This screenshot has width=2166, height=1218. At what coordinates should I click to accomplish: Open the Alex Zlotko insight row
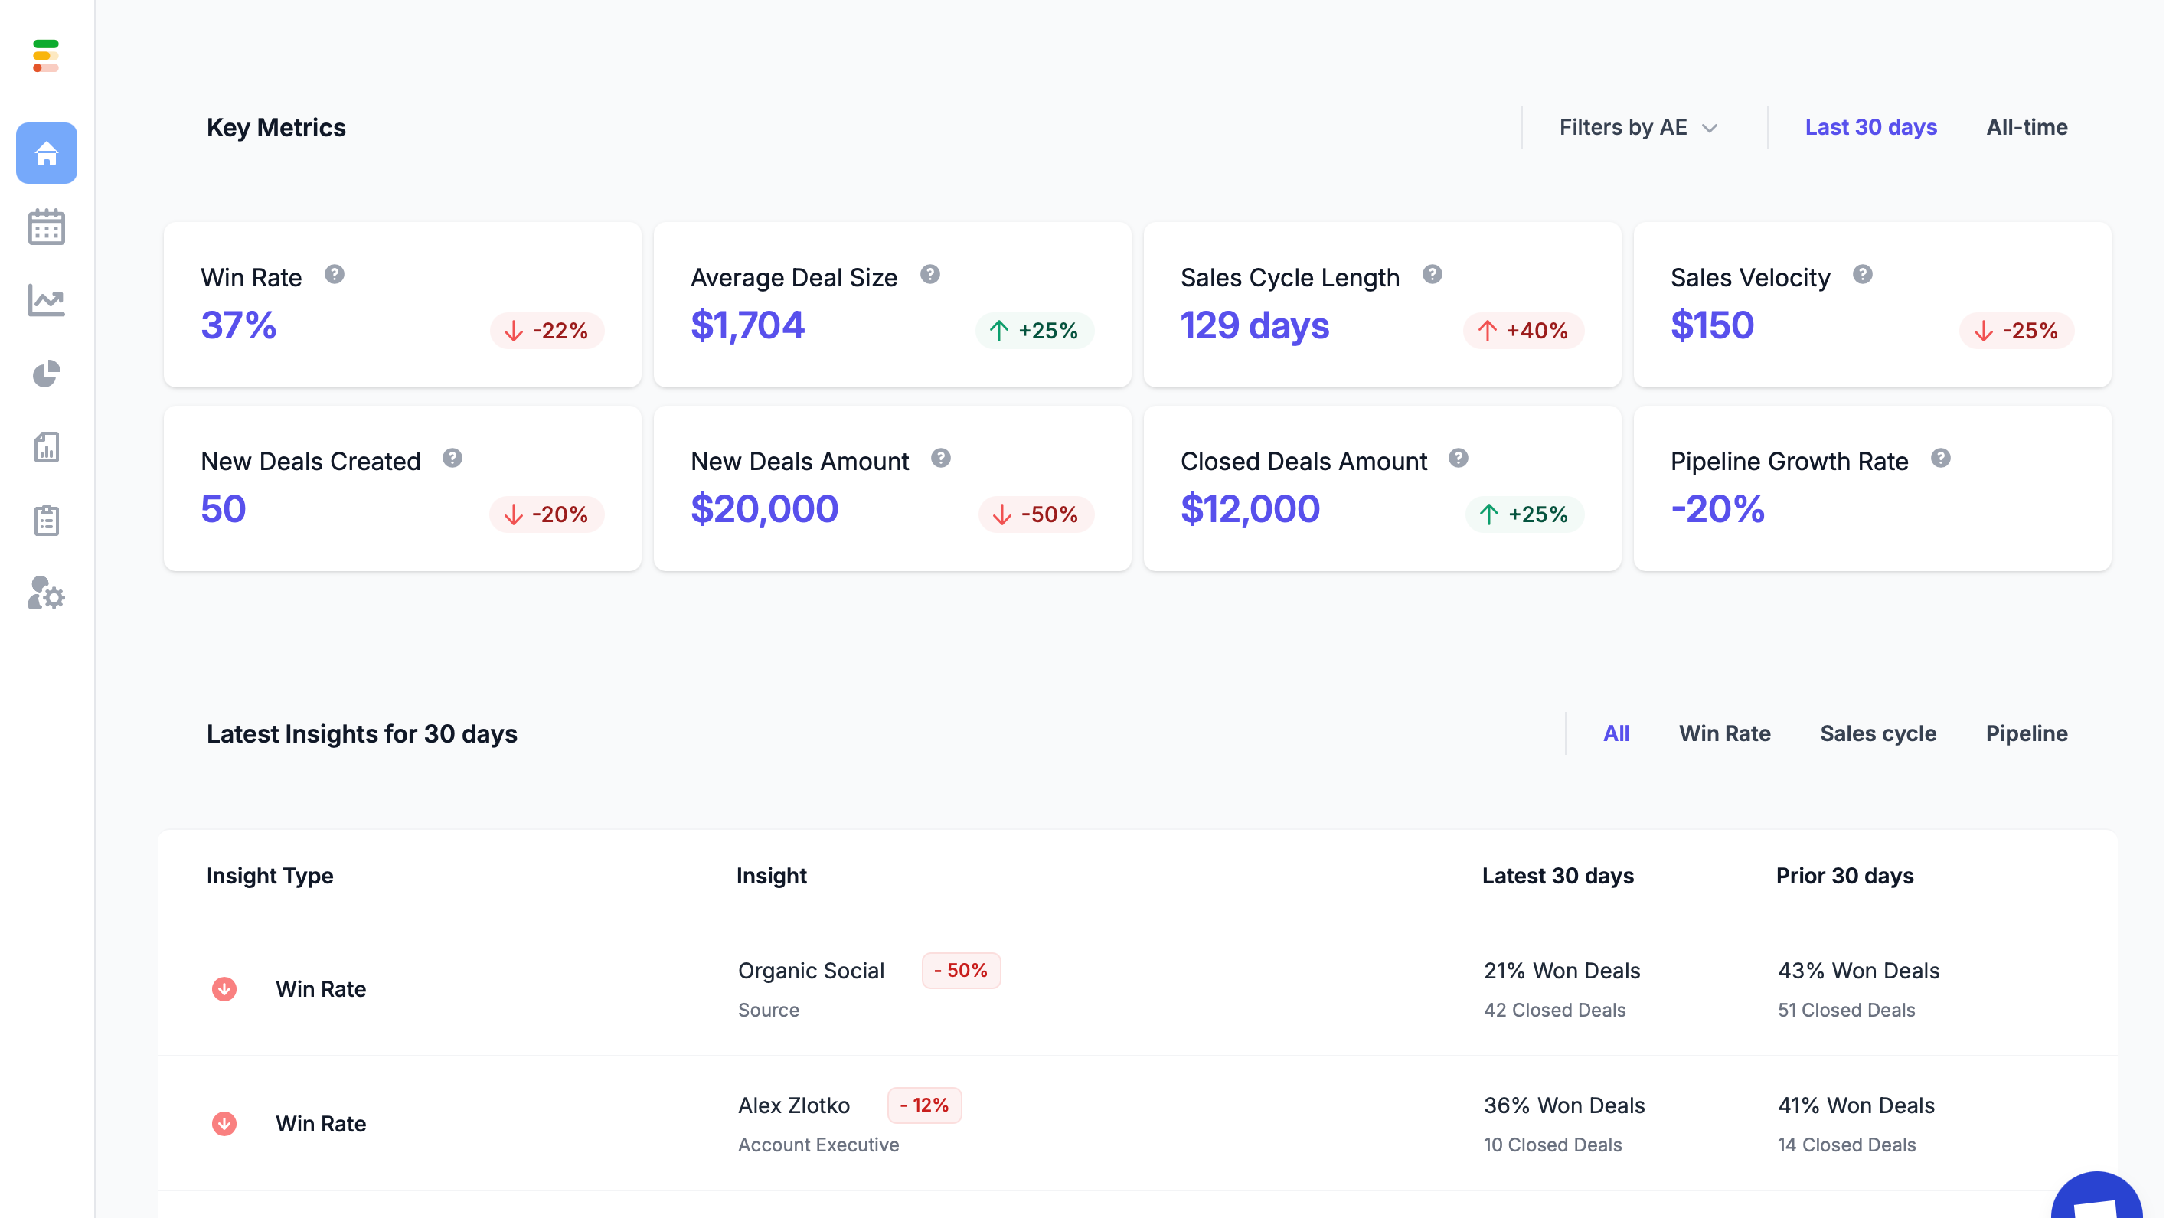(794, 1105)
